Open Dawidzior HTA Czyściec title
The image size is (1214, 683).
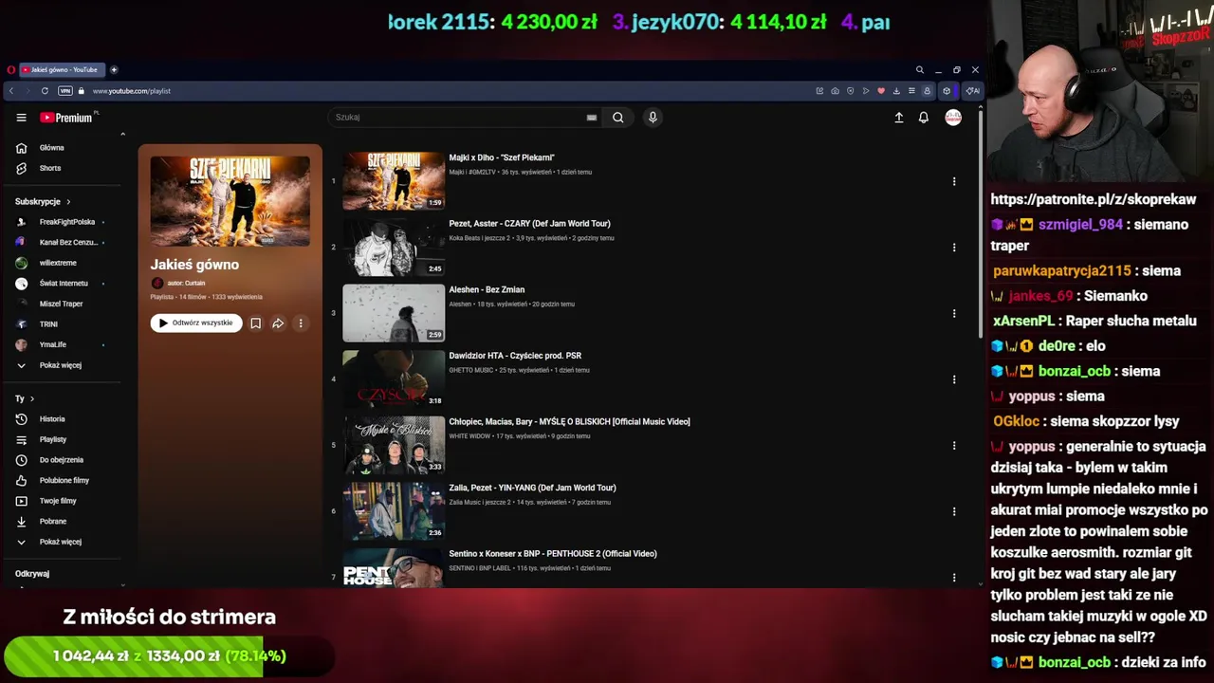515,356
